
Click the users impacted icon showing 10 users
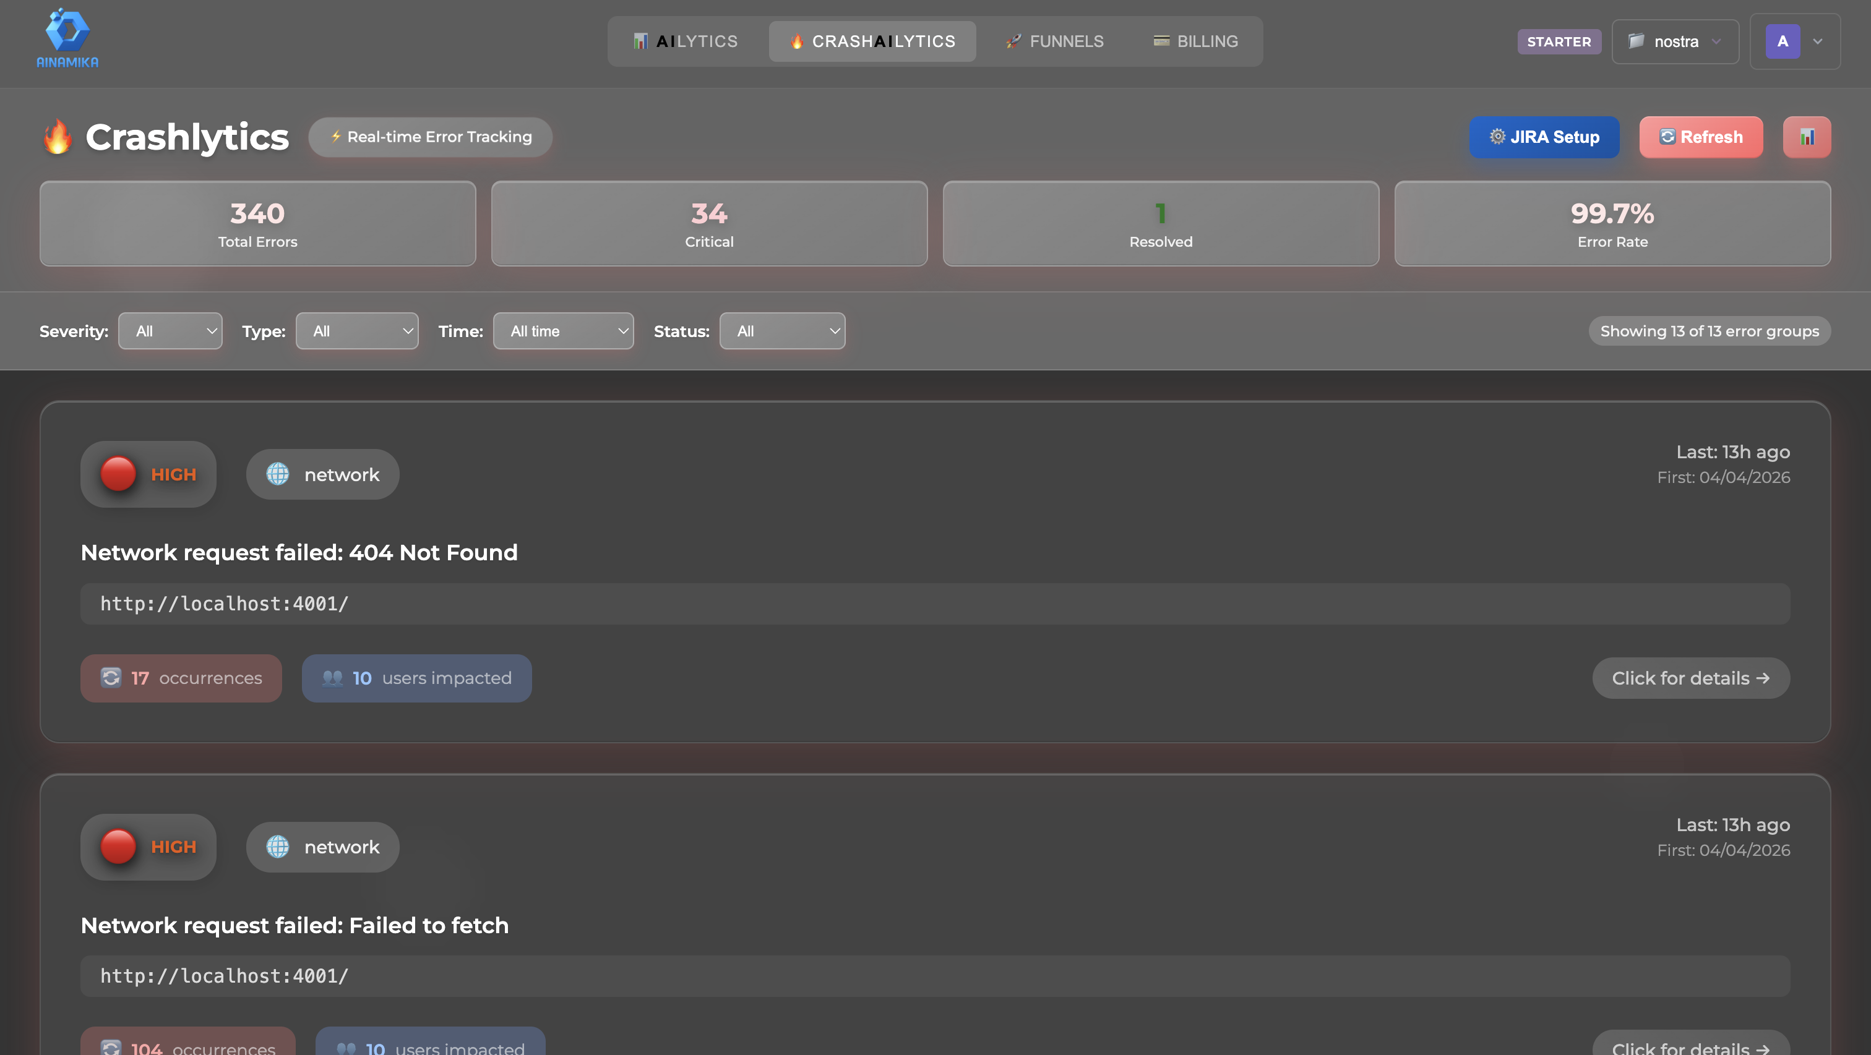tap(333, 677)
